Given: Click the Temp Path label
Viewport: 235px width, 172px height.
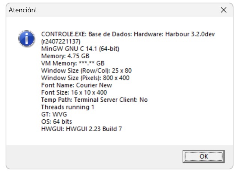Looking at the screenshot, I should (57, 100).
